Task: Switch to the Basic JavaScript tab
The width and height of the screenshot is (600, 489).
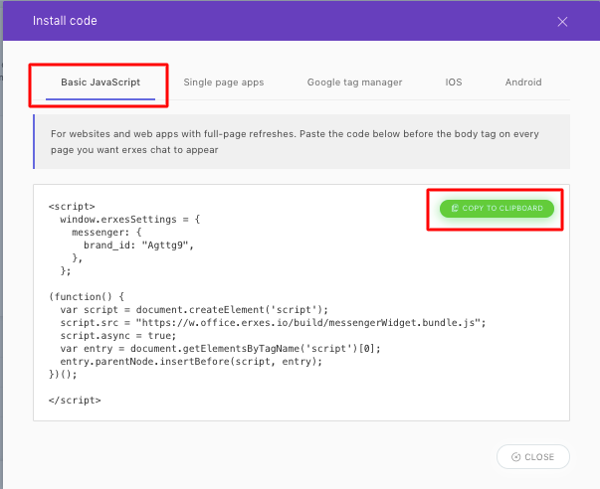Action: coord(99,82)
